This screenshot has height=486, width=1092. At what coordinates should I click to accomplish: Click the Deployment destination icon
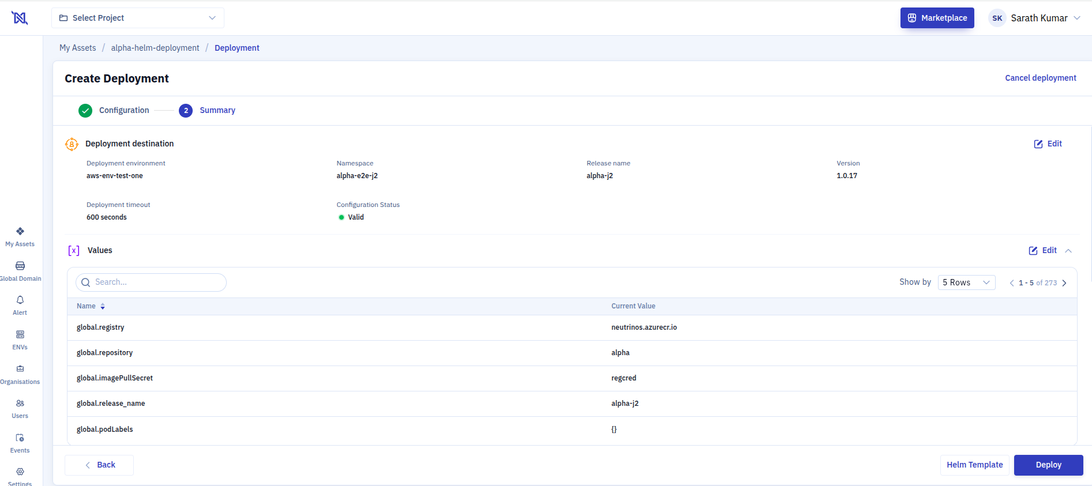click(72, 144)
